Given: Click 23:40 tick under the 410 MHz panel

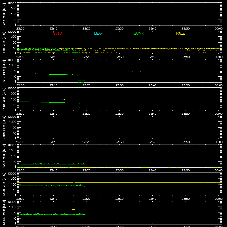Looking at the screenshot, I should pos(152,57).
